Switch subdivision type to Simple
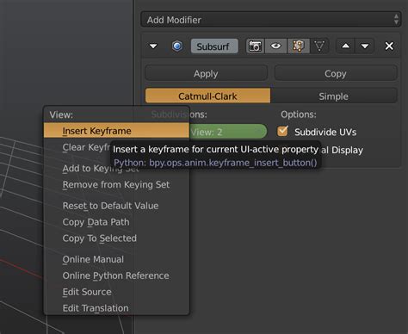The image size is (408, 334). tap(334, 96)
